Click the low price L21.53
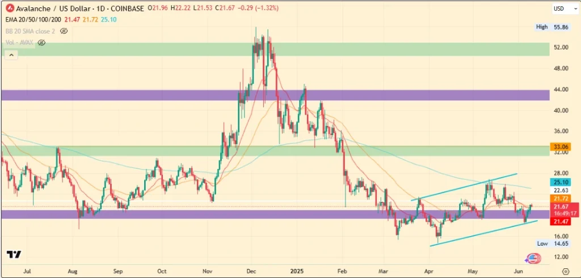This screenshot has width=581, height=278. click(202, 8)
